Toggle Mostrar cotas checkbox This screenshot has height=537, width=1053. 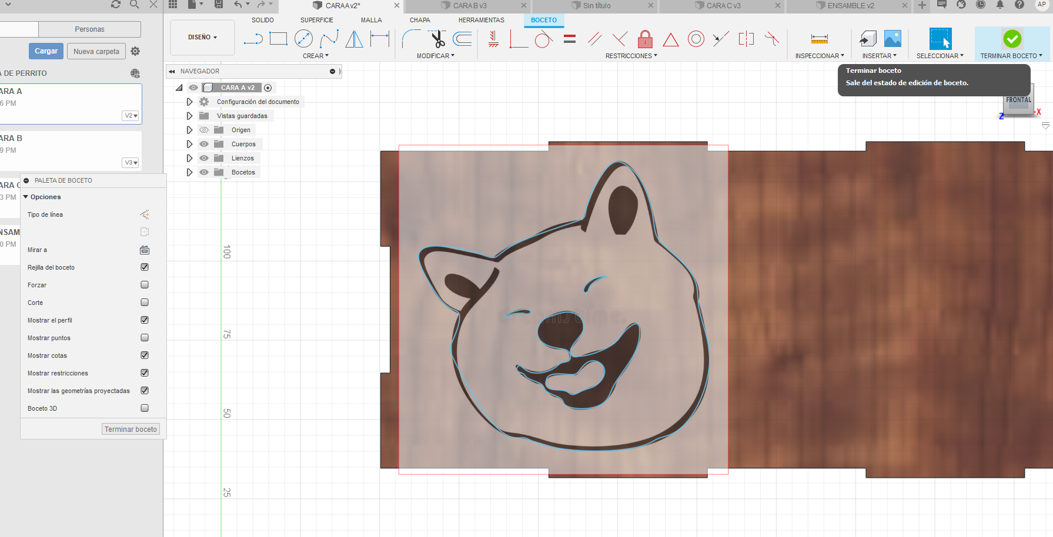pyautogui.click(x=145, y=355)
